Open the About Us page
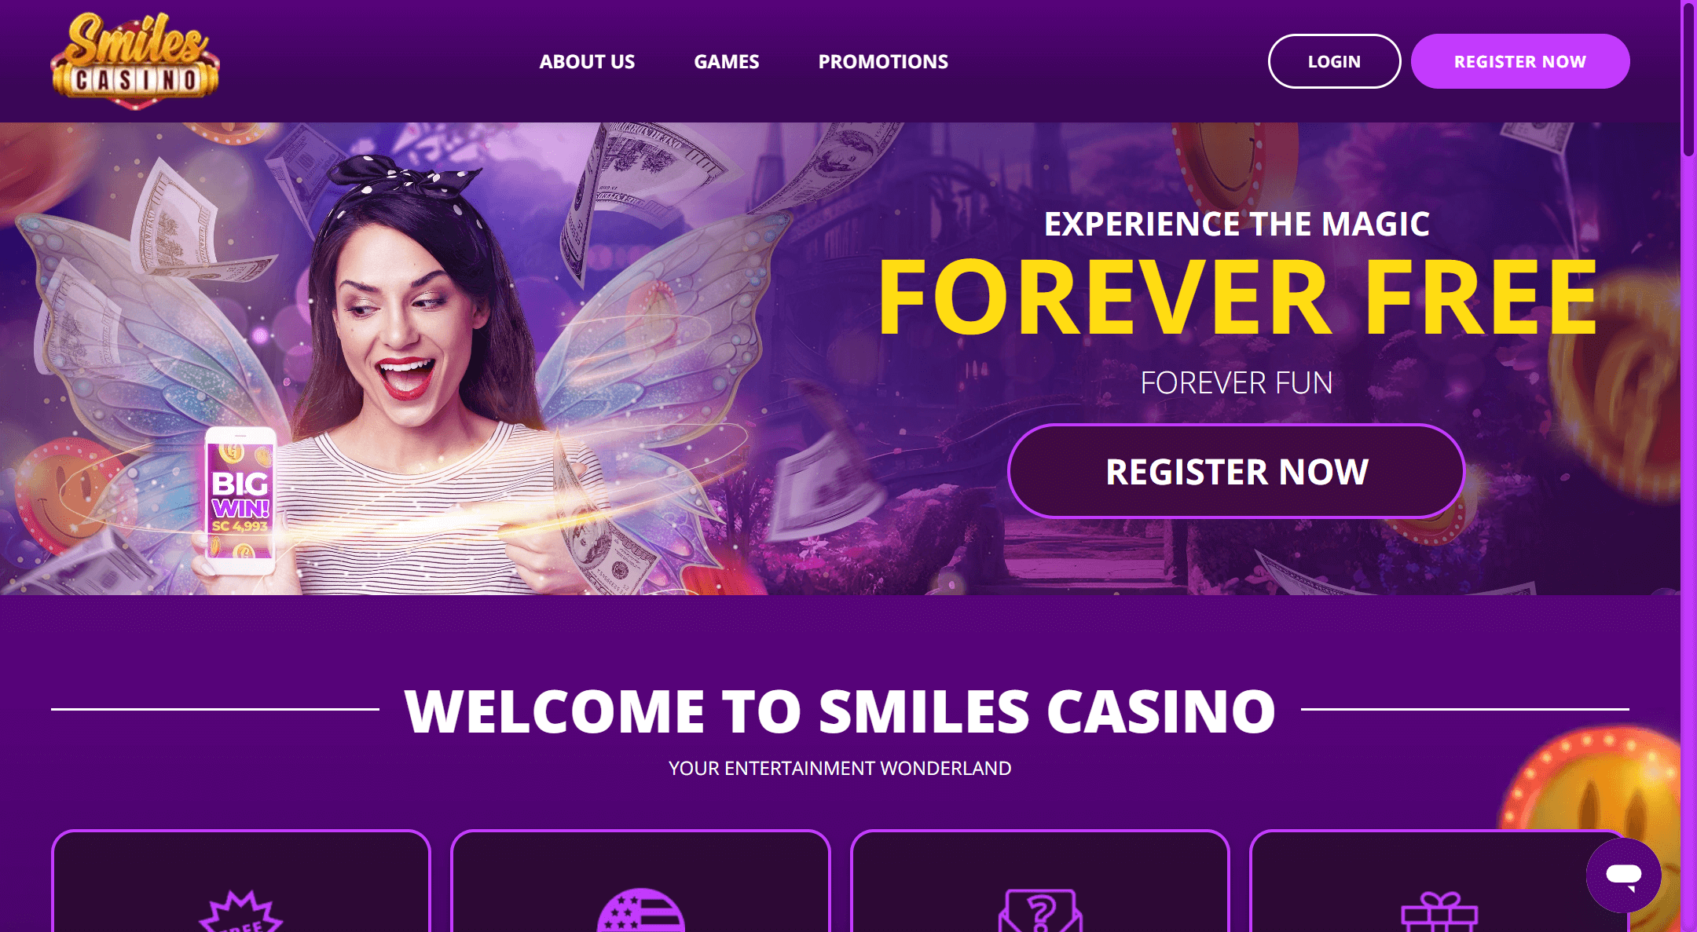The height and width of the screenshot is (932, 1697). 587,61
